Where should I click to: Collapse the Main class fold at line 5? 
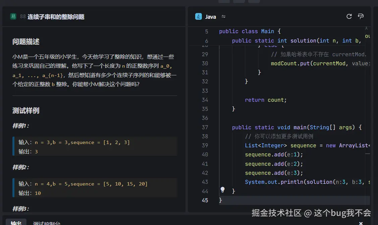(214, 31)
